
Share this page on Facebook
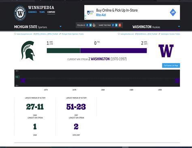click(x=113, y=25)
